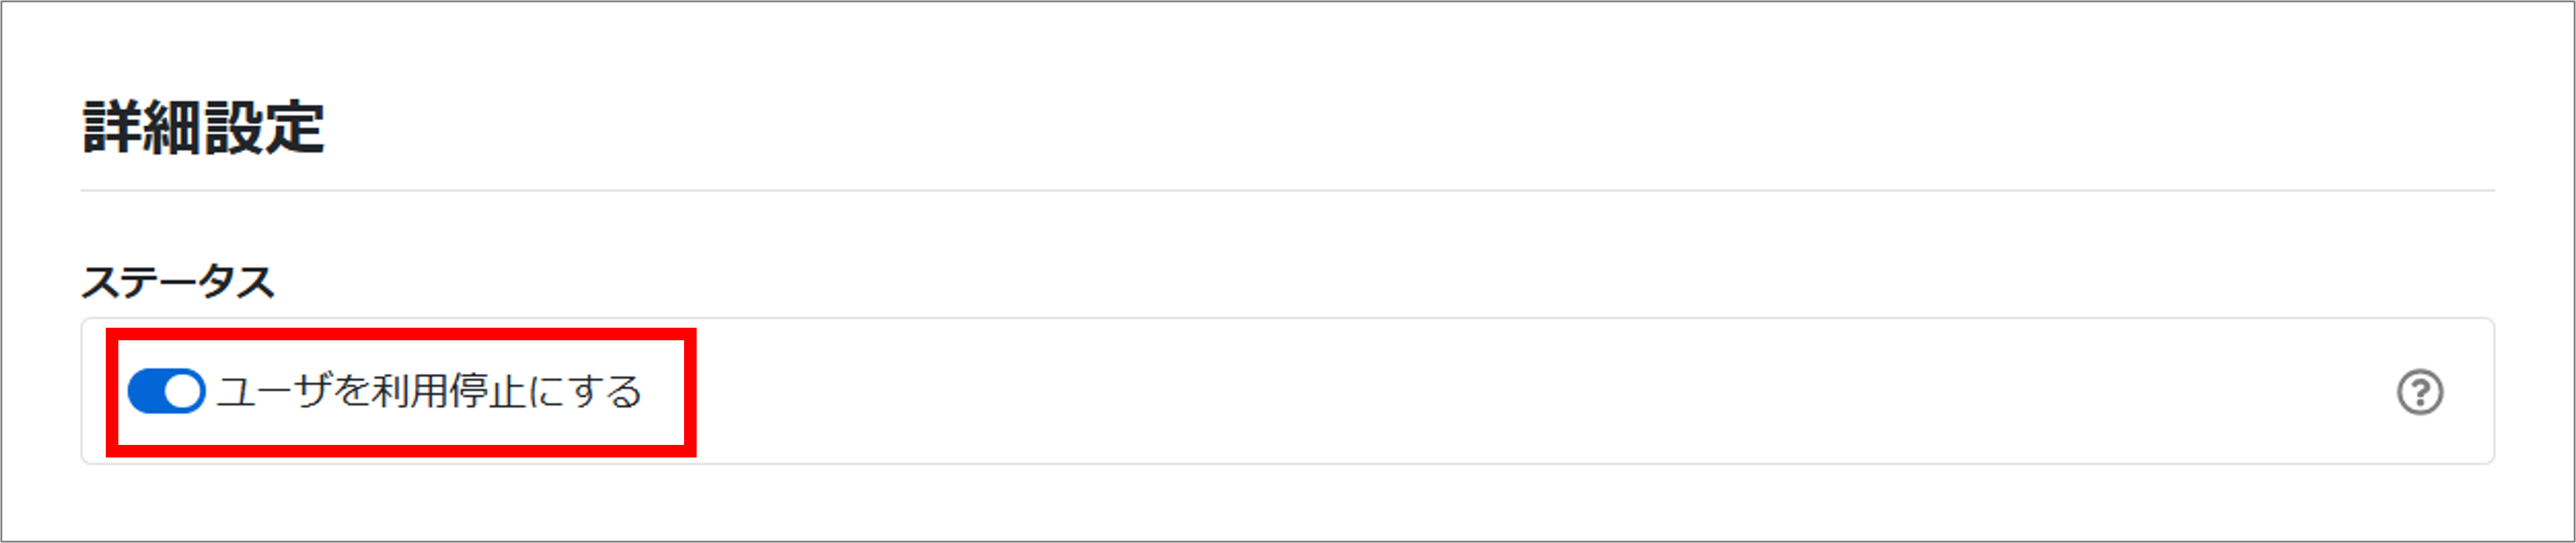Show the ステータス row help tooltip icon
This screenshot has height=543, width=2576.
2420,392
